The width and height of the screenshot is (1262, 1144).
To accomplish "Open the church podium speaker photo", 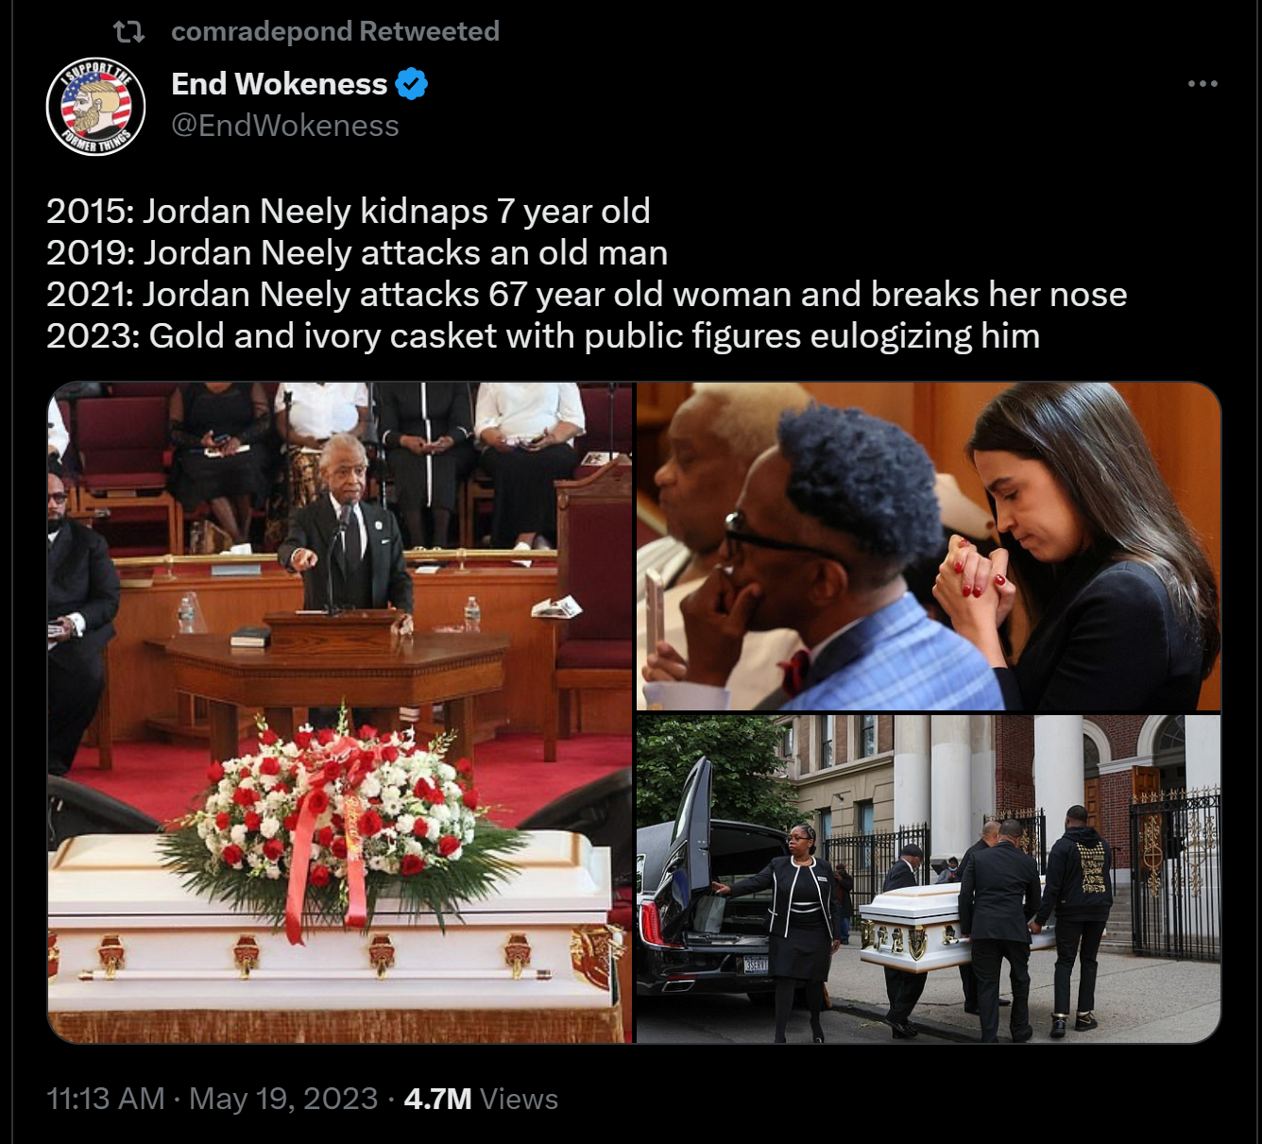I will point(340,712).
